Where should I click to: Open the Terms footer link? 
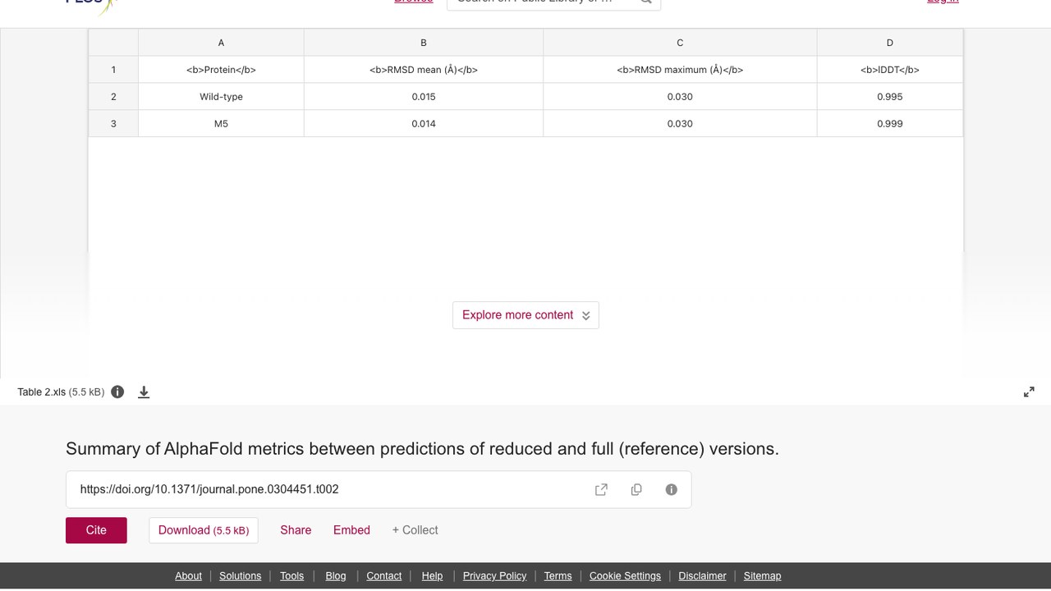click(558, 576)
